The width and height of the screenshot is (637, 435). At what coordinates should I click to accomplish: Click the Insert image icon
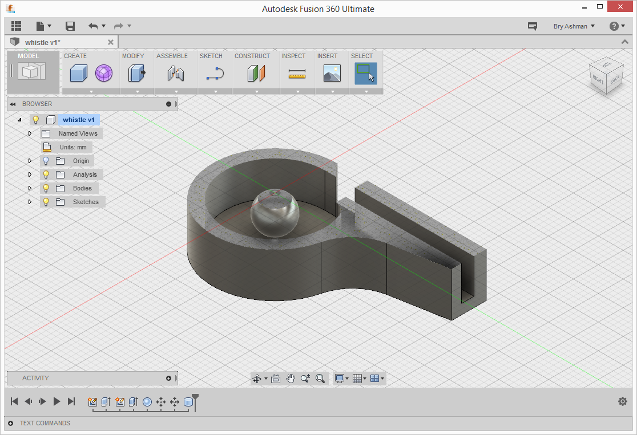[332, 73]
